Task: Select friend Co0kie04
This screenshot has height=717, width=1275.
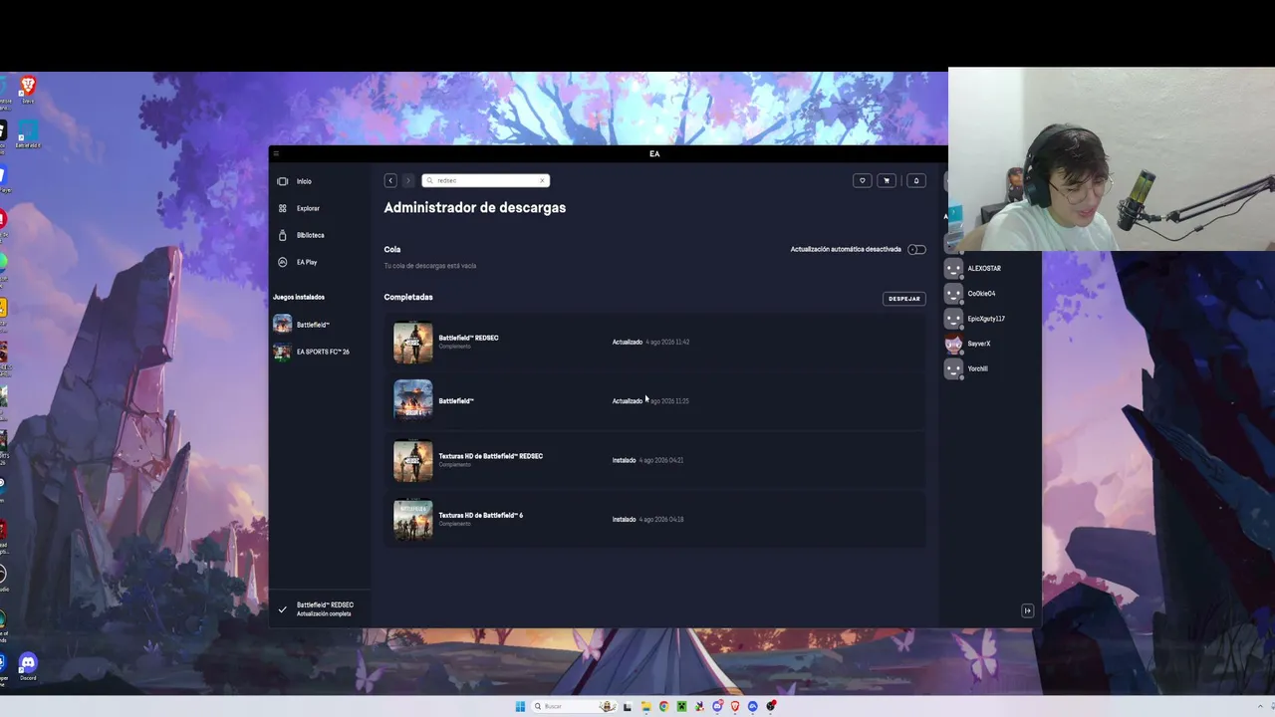Action: [970, 293]
